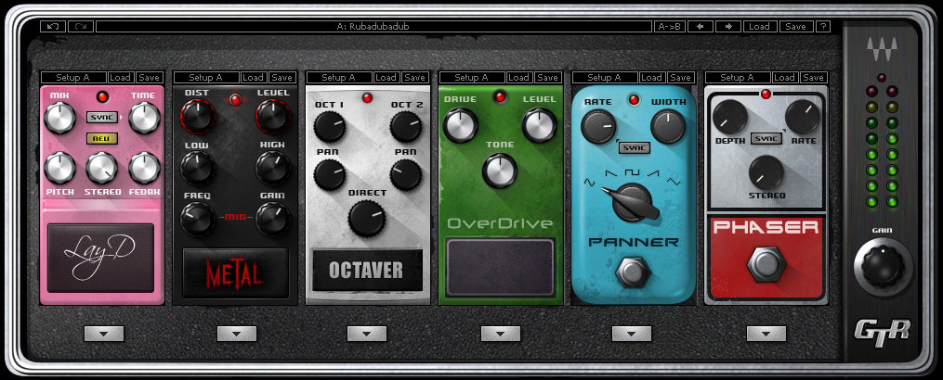The height and width of the screenshot is (380, 943).
Task: Save the OverDrive pedal preset
Action: click(x=547, y=78)
